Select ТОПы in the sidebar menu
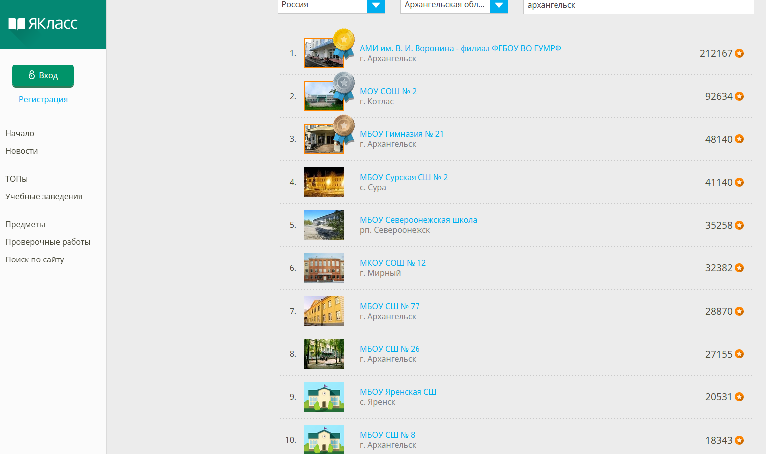The image size is (766, 454). point(16,179)
